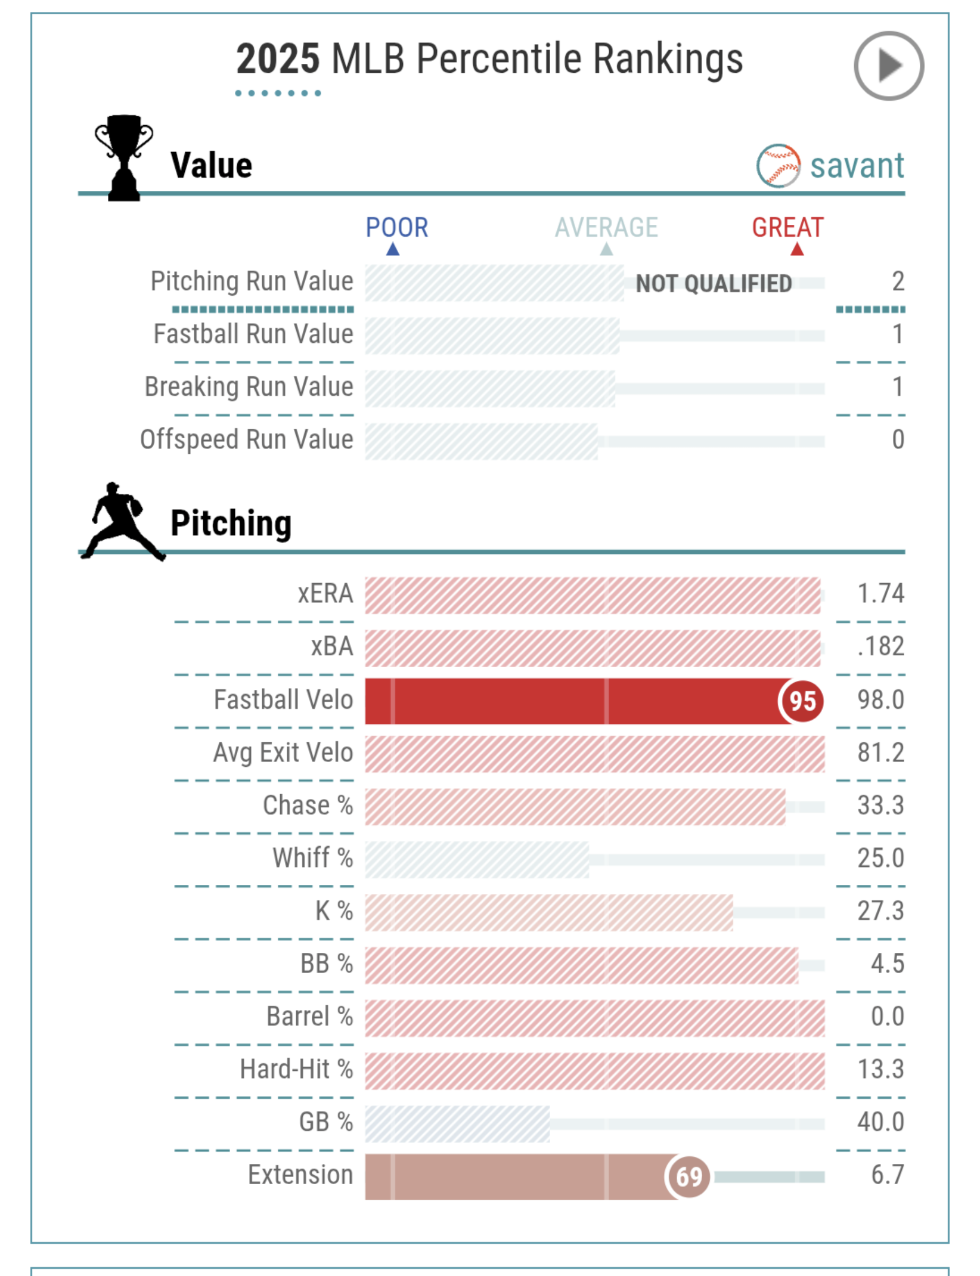Click the Pitching pitcher silhouette icon
980x1276 pixels.
123,522
